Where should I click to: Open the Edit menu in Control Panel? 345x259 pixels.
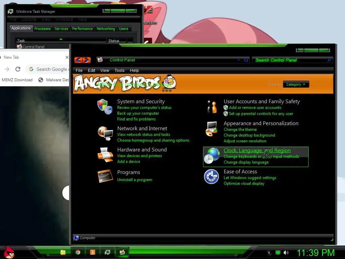[91, 70]
